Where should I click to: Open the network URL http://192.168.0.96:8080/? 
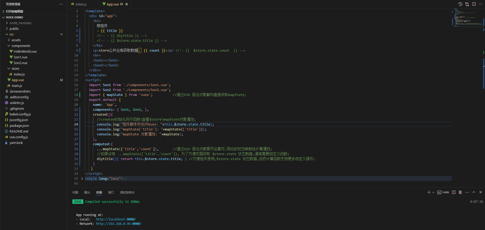[x=119, y=224]
